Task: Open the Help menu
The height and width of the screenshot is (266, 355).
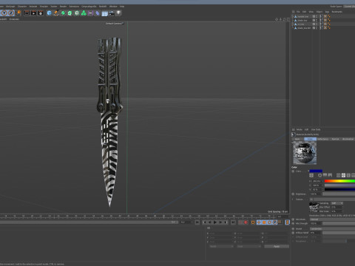Action: tap(122, 6)
